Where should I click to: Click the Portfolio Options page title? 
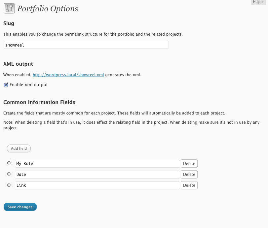pyautogui.click(x=48, y=9)
